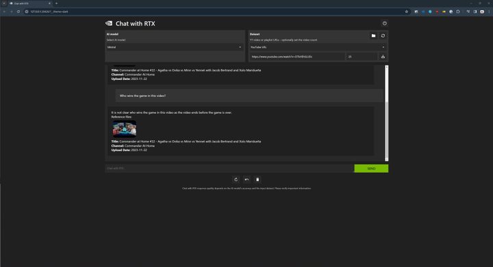Refresh the dataset with the circular arrows icon
The image size is (493, 267).
tap(383, 36)
